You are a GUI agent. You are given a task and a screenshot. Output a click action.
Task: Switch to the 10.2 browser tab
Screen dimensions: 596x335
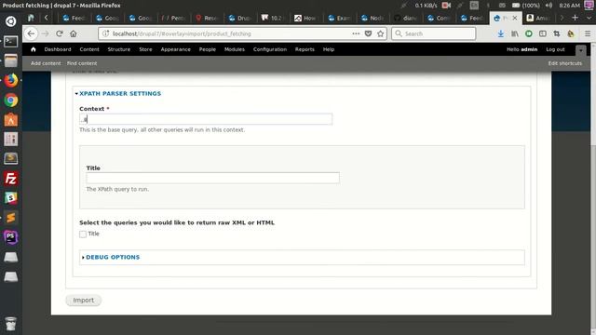(x=273, y=18)
